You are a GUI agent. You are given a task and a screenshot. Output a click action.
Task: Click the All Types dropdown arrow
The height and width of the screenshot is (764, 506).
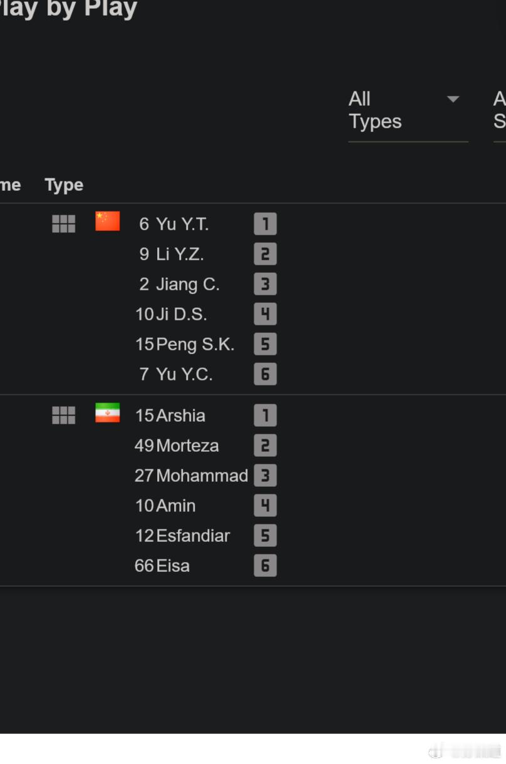click(x=453, y=99)
